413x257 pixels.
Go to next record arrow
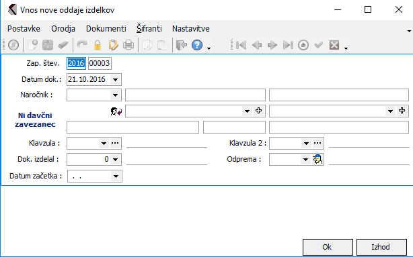[272, 45]
